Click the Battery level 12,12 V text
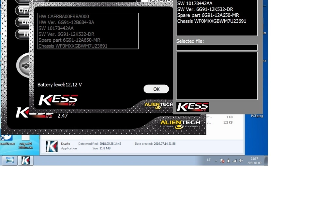 click(x=60, y=85)
